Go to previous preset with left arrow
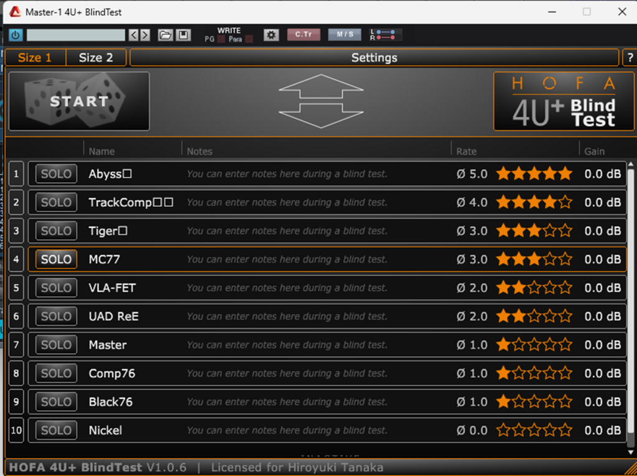Screen dimensions: 637x476 (x=133, y=35)
